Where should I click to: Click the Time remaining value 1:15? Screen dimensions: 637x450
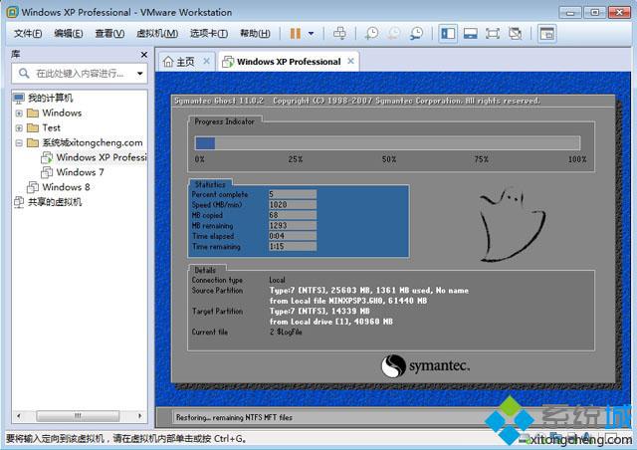(293, 246)
